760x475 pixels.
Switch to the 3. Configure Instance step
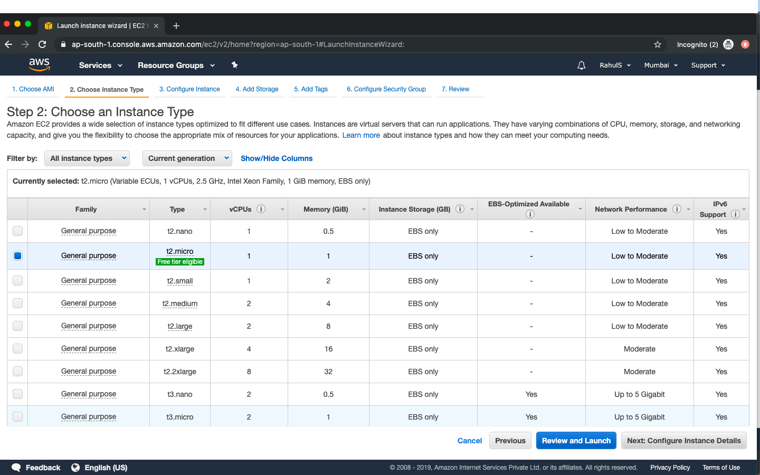coord(189,89)
